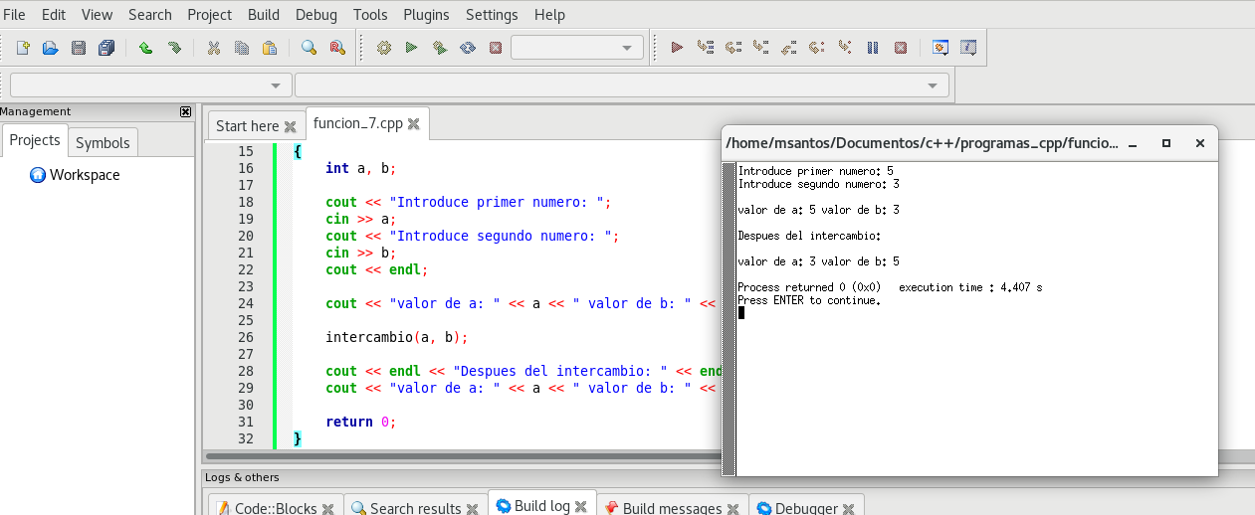Click the Undo green arrow icon
Image resolution: width=1255 pixels, height=515 pixels.
coord(145,48)
